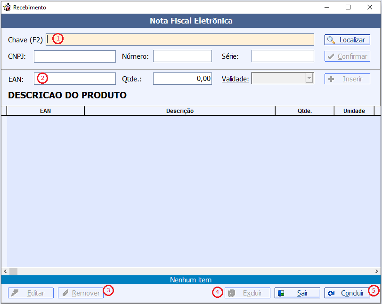Maximize the Recebimento window
Image resolution: width=382 pixels, height=304 pixels.
[x=348, y=7]
